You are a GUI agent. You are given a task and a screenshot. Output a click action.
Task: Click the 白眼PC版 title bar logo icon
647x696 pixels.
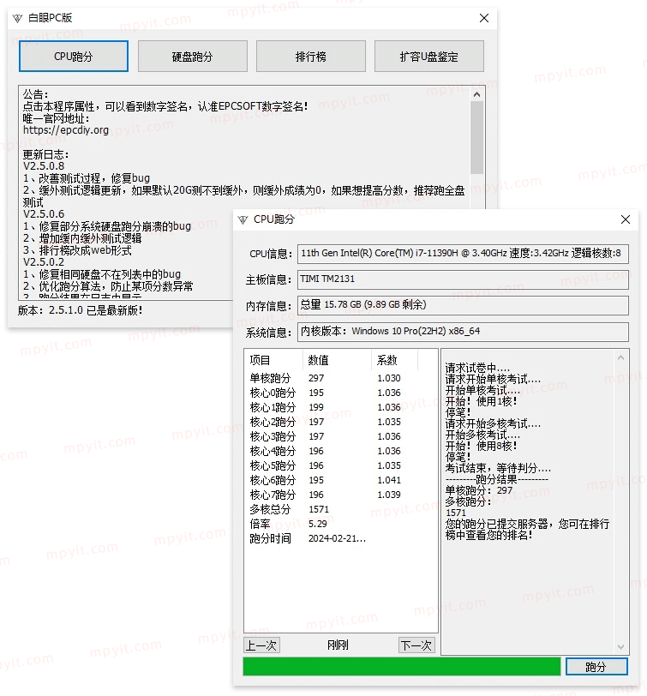pos(17,18)
